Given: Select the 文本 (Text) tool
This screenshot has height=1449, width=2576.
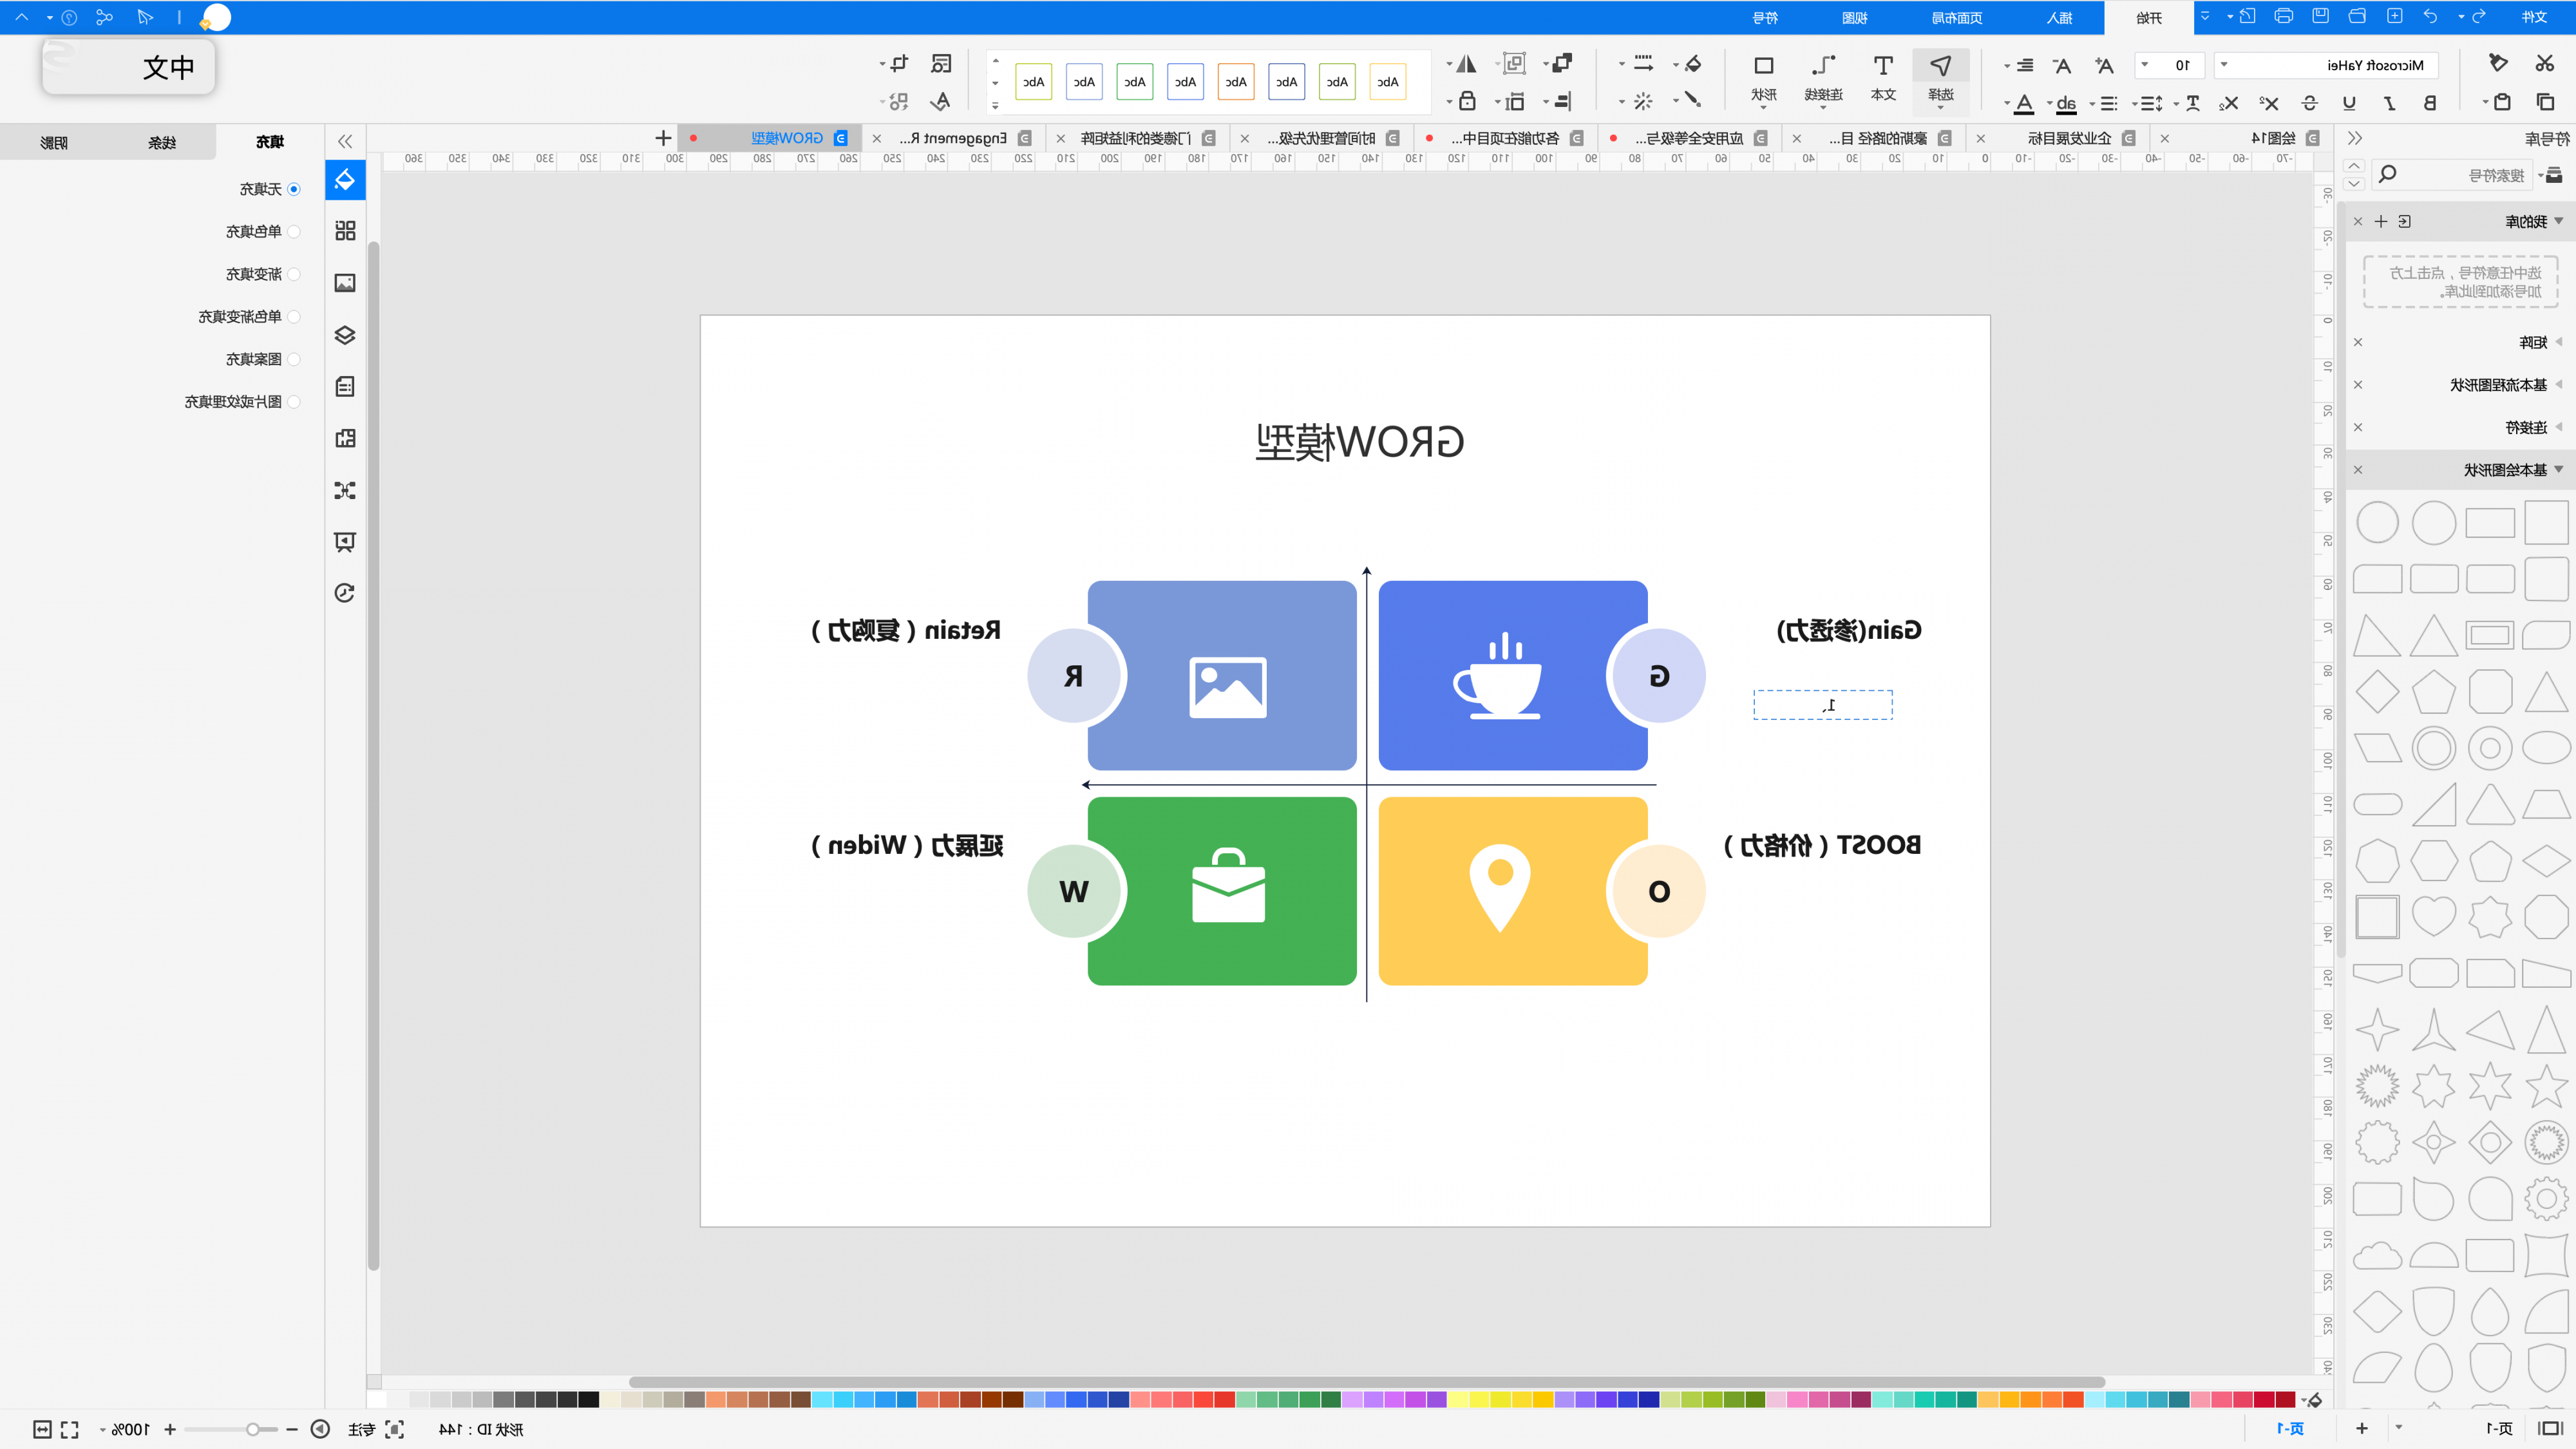Looking at the screenshot, I should (x=1883, y=77).
